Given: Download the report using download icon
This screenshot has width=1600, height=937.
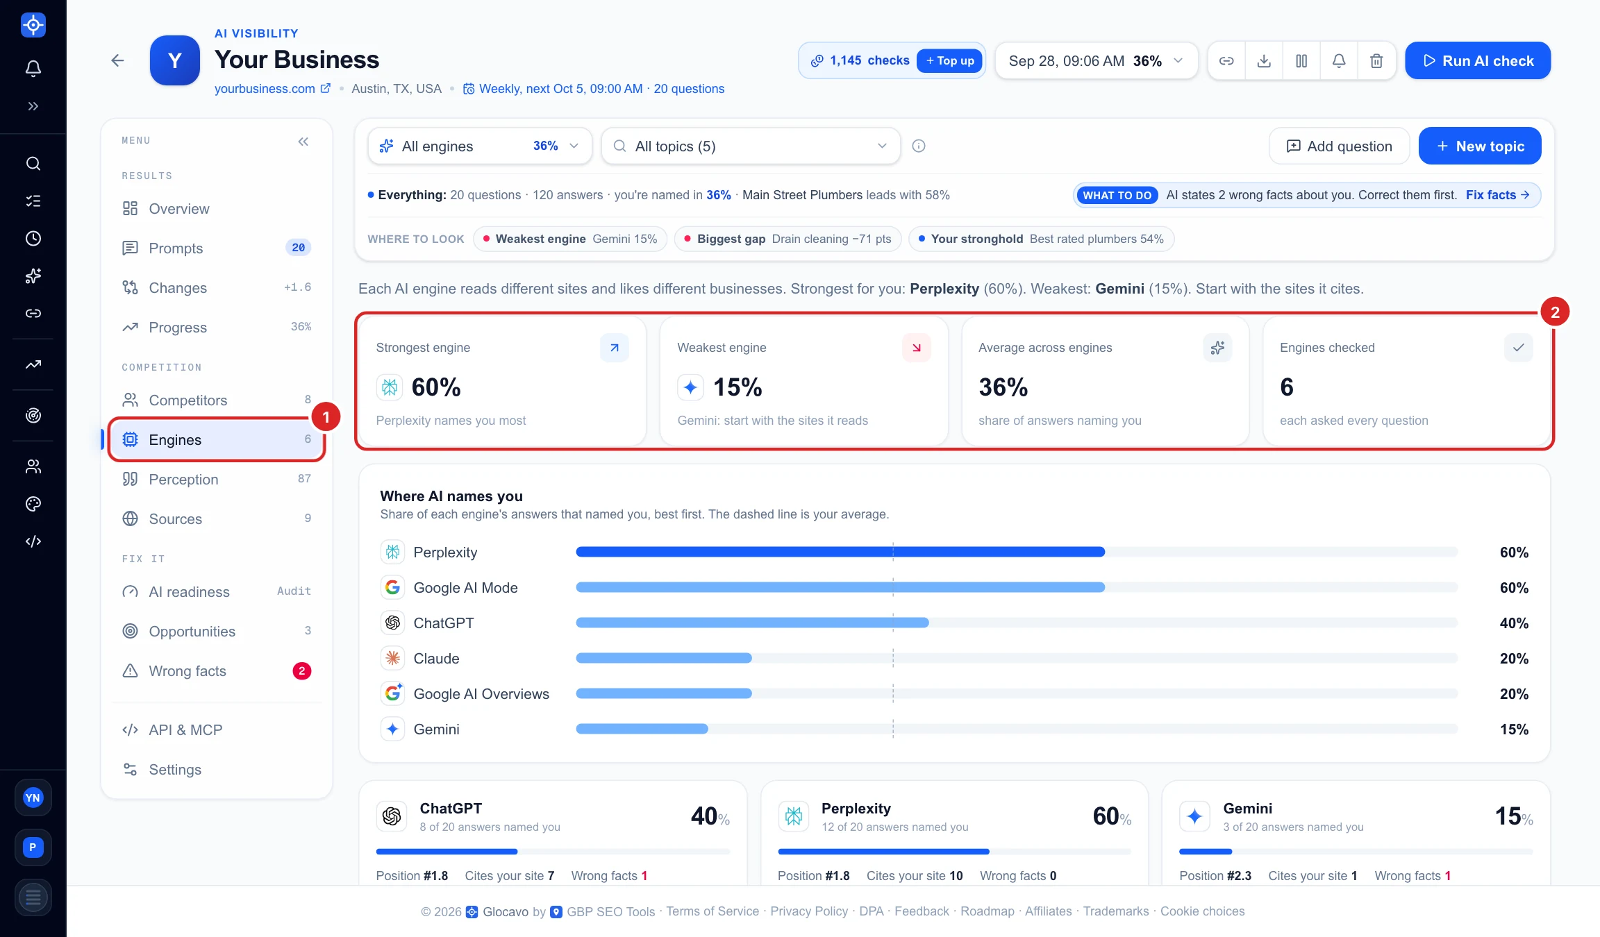Looking at the screenshot, I should tap(1264, 61).
